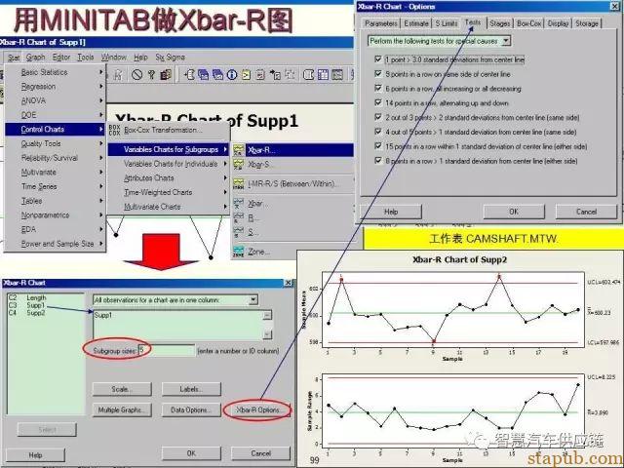Click the question mark Help toolbar icon
The image size is (624, 468).
(151, 74)
